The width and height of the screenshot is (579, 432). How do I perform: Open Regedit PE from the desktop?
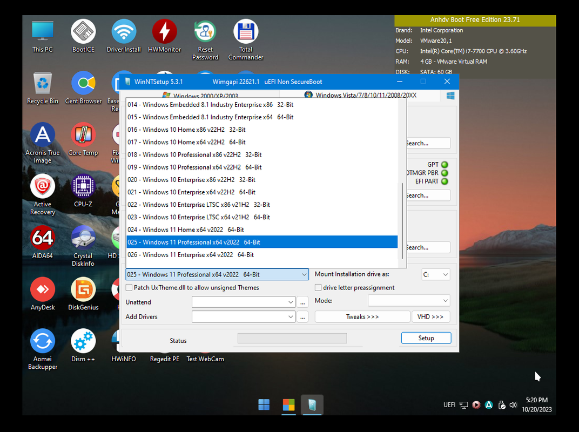[x=164, y=359]
